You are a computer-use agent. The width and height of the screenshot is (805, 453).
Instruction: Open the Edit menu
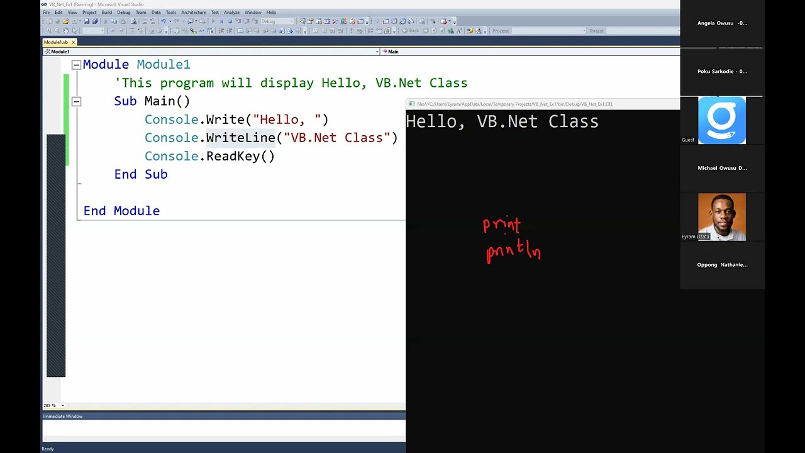(58, 13)
